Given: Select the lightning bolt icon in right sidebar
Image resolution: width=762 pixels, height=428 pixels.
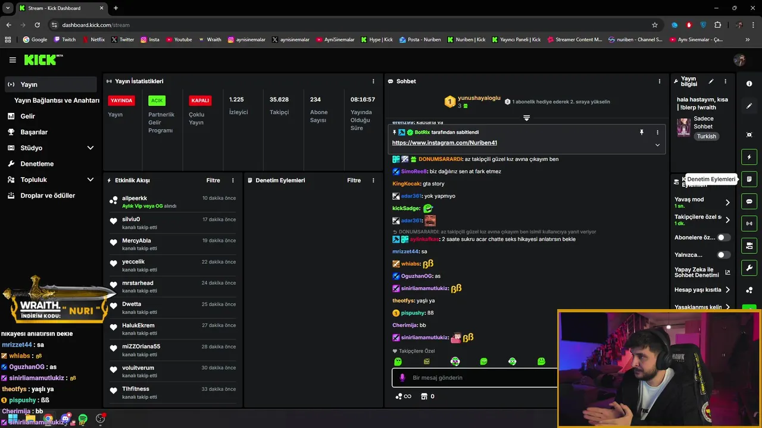Looking at the screenshot, I should point(749,157).
